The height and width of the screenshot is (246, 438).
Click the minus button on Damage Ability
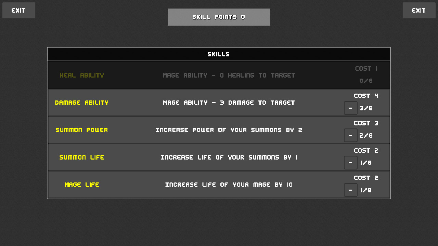coord(350,108)
